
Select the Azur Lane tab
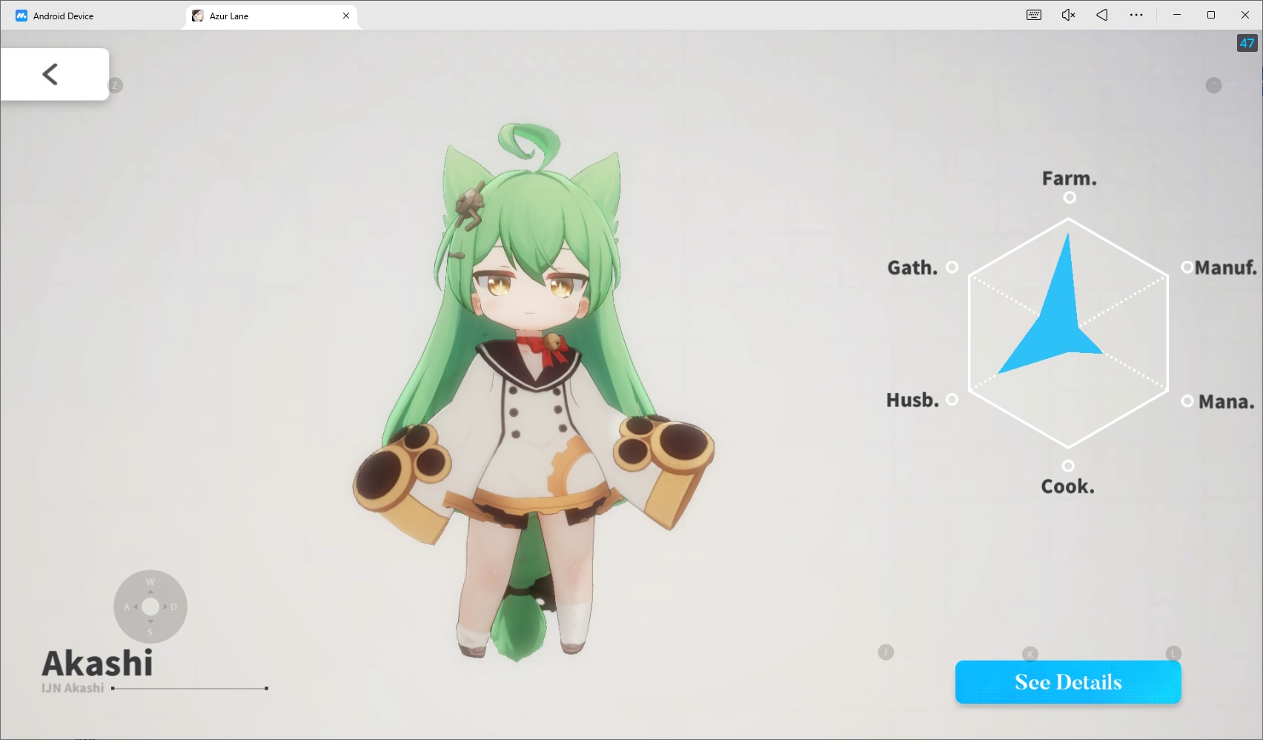[271, 16]
